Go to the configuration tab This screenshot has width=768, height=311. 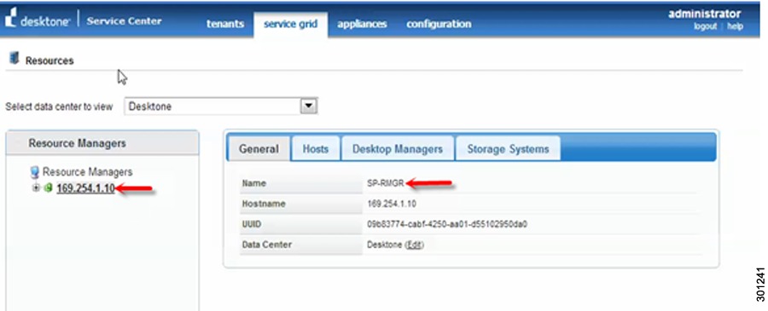tap(439, 24)
